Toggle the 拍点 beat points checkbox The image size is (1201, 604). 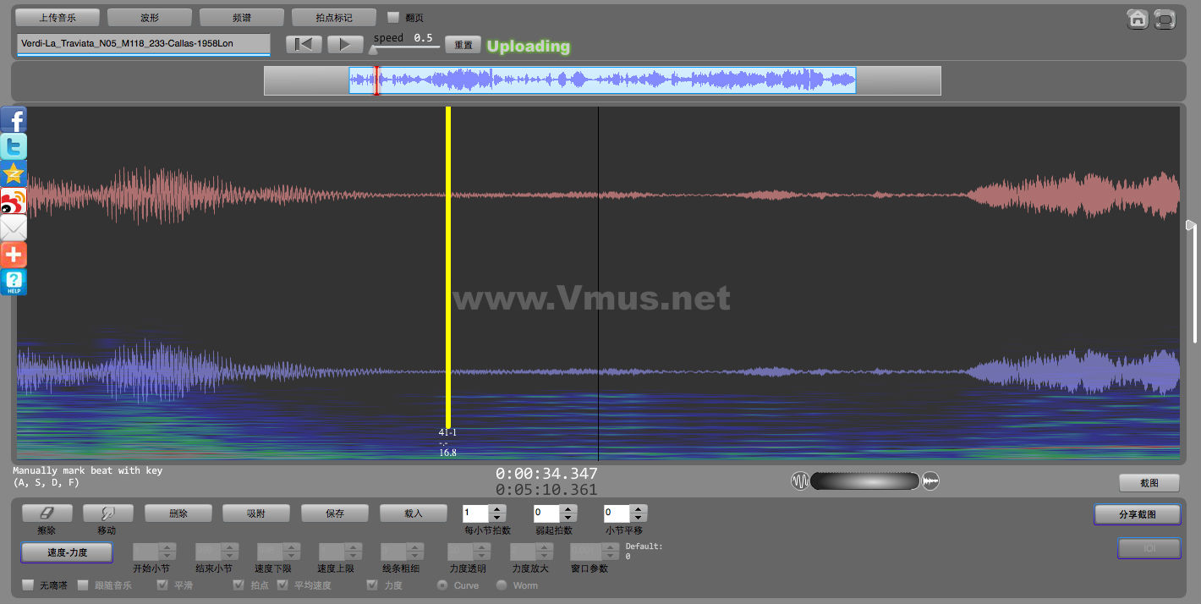coord(239,585)
